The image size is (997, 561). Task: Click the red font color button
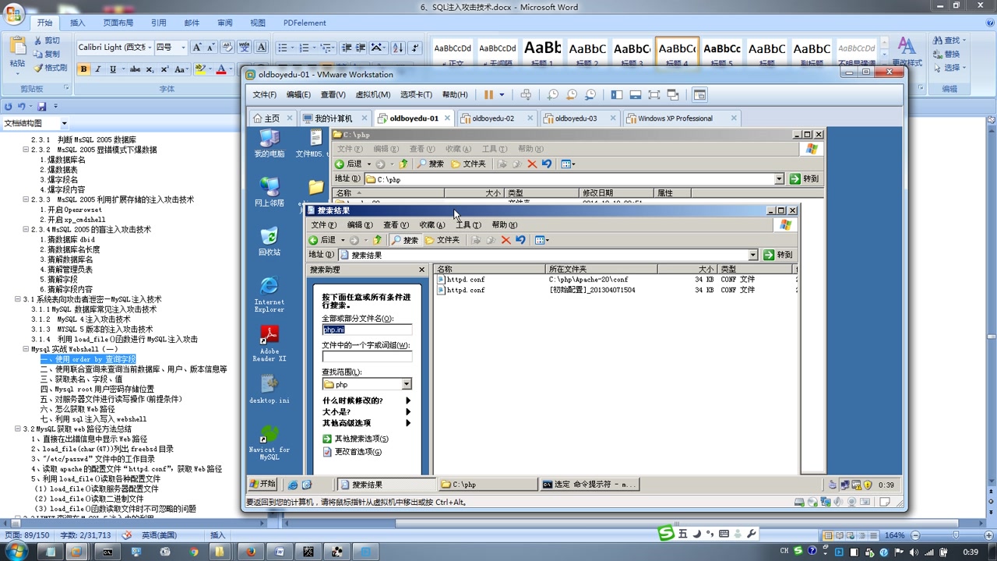click(x=220, y=69)
